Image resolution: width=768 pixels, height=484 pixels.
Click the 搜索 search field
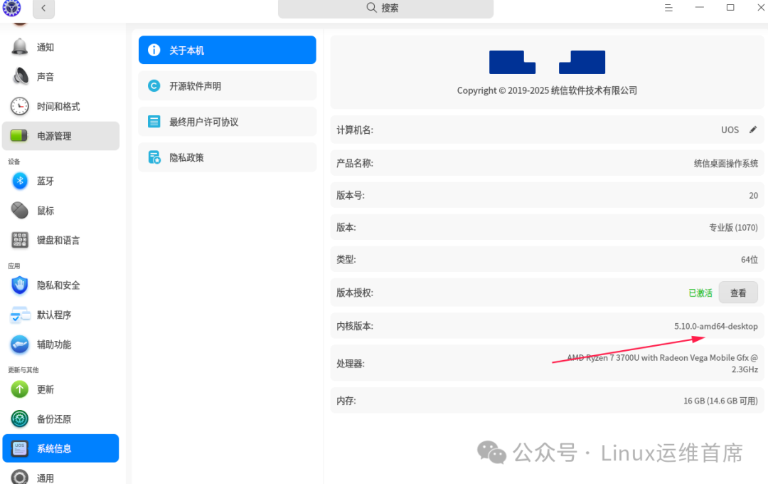[385, 9]
